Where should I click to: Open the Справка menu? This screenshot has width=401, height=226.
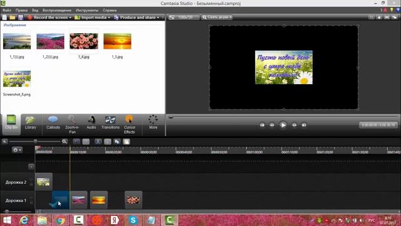110,10
